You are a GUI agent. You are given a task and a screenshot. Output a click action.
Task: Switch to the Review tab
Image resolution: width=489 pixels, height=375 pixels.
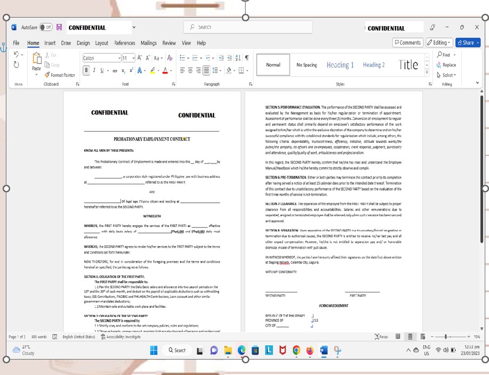coord(169,43)
